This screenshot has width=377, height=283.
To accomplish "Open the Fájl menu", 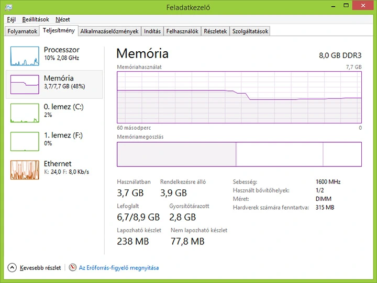I will (x=12, y=19).
